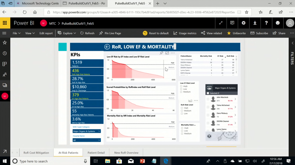Switch to Patient Detail page tab
The image size is (295, 165).
pos(96,153)
